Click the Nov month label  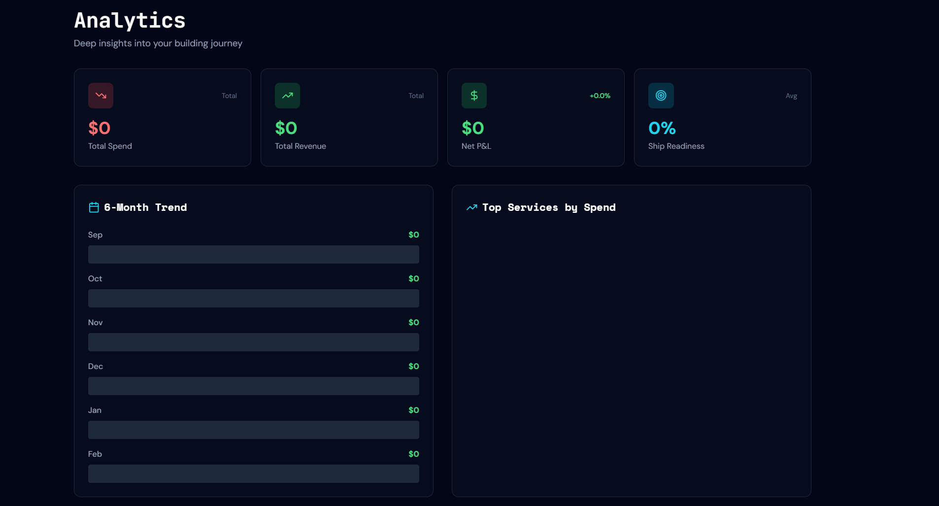[x=95, y=322]
